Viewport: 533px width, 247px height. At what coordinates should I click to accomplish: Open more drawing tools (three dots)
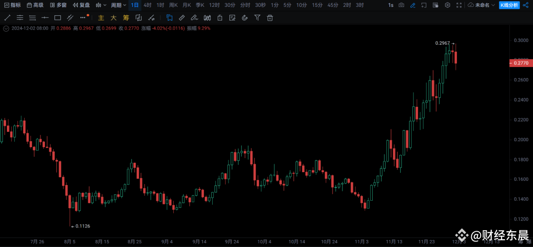tap(83, 18)
